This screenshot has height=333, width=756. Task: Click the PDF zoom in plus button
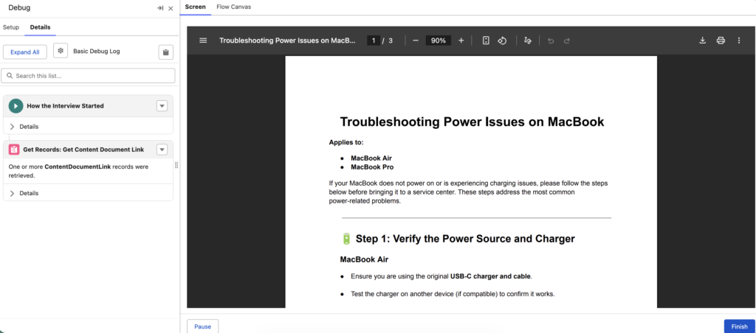[x=461, y=41]
